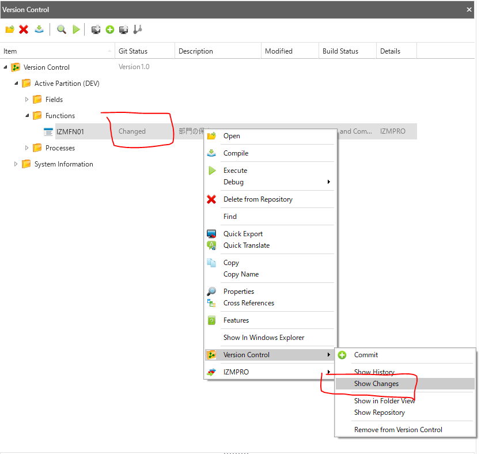The width and height of the screenshot is (485, 454).
Task: Choose Remove from Version Control
Action: (x=405, y=430)
